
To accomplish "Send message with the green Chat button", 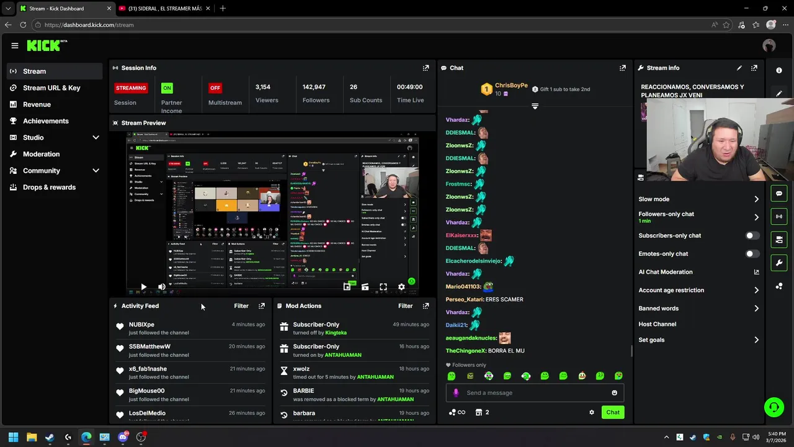I will pyautogui.click(x=613, y=412).
